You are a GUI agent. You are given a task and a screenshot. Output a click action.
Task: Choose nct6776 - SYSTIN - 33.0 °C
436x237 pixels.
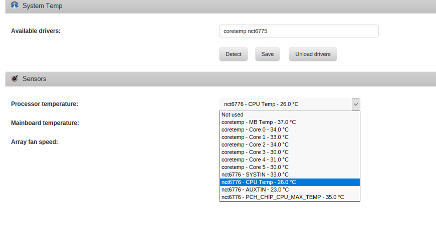coord(290,174)
